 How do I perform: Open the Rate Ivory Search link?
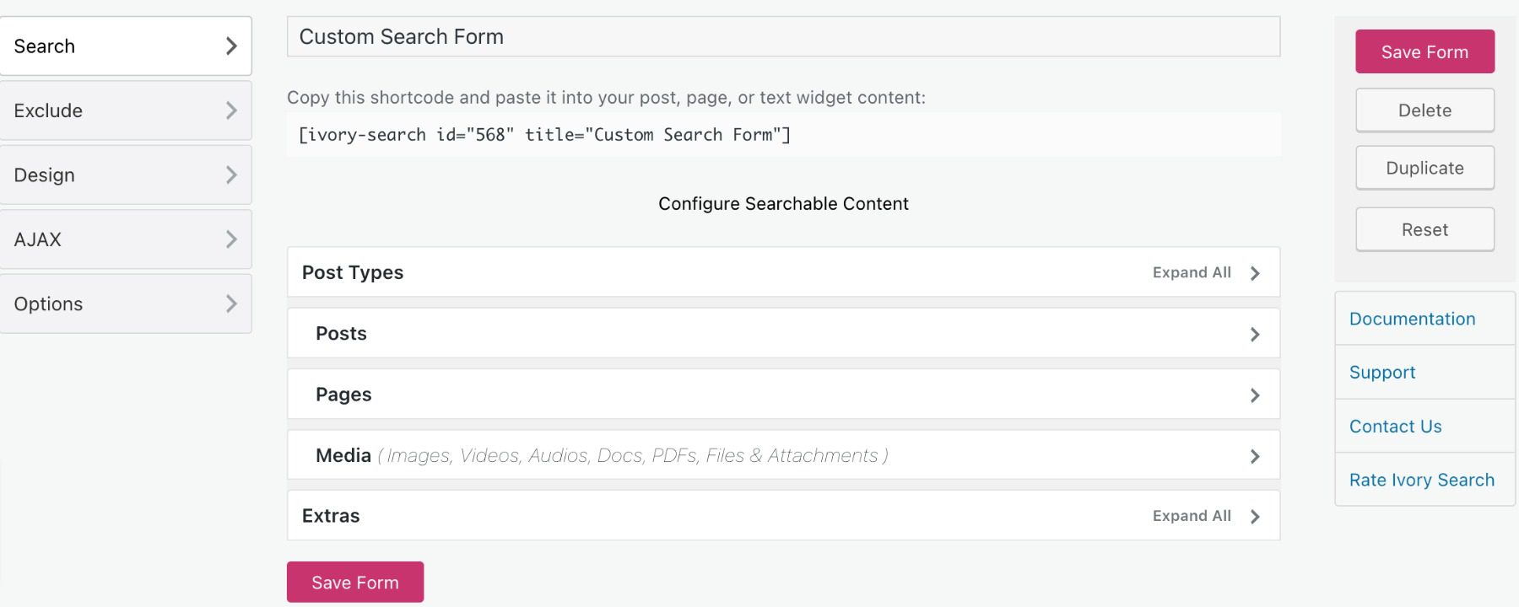[x=1422, y=479]
